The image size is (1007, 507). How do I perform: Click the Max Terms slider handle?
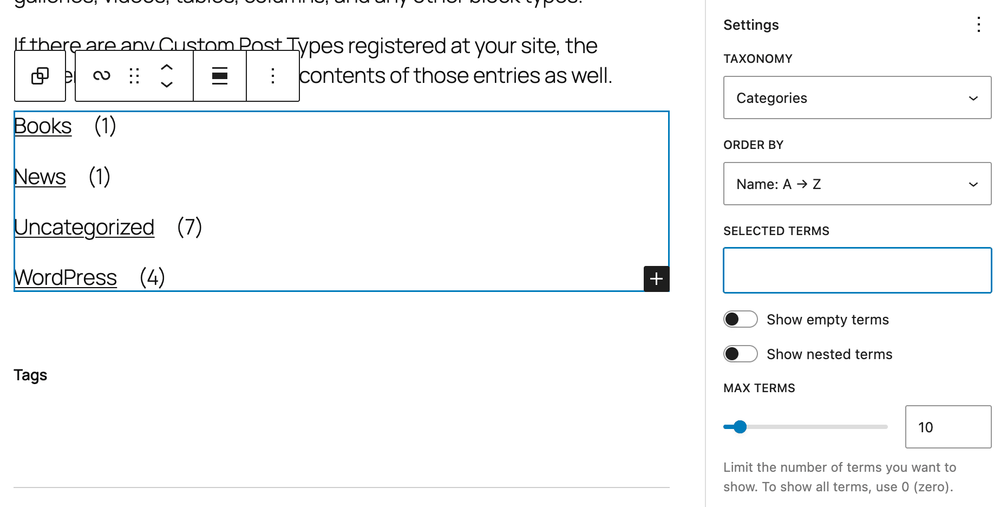[740, 427]
